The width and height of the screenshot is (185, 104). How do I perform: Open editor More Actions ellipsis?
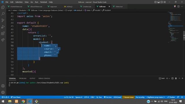tap(182, 6)
